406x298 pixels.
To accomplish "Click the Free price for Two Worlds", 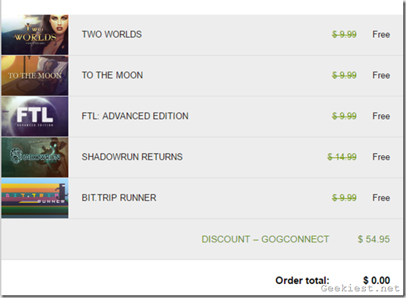I will (381, 34).
